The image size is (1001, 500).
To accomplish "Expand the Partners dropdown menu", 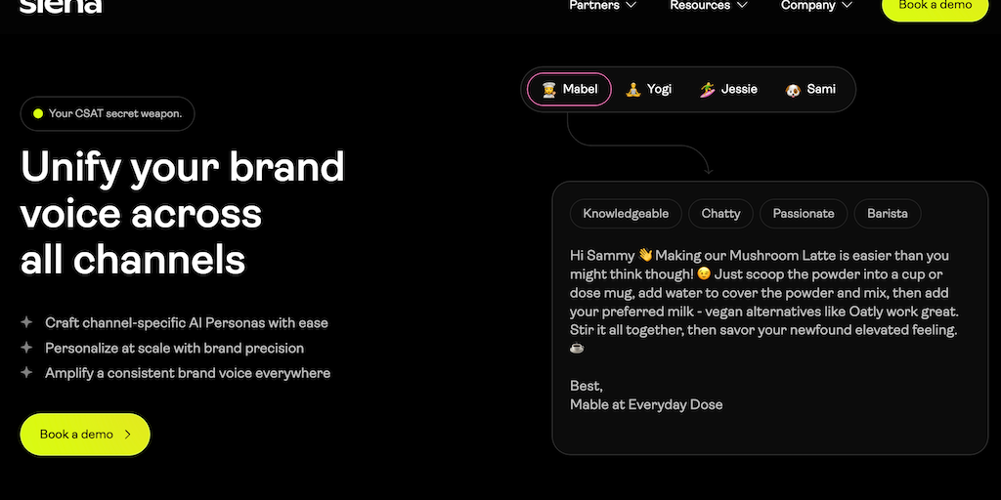I will [x=602, y=6].
